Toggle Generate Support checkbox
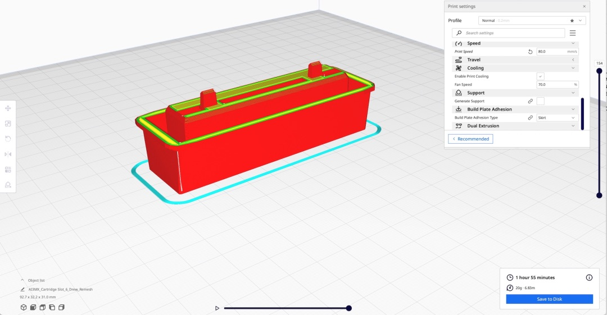This screenshot has height=315, width=607. point(541,101)
